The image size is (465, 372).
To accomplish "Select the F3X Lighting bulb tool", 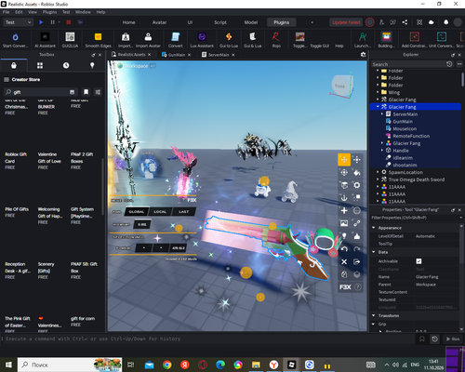I will pos(344,236).
